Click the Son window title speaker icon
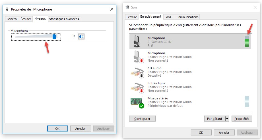Screen dimensions: 262x140 [127, 7]
